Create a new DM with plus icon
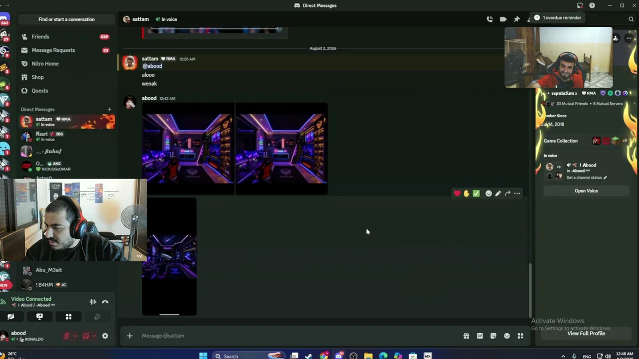 (109, 109)
